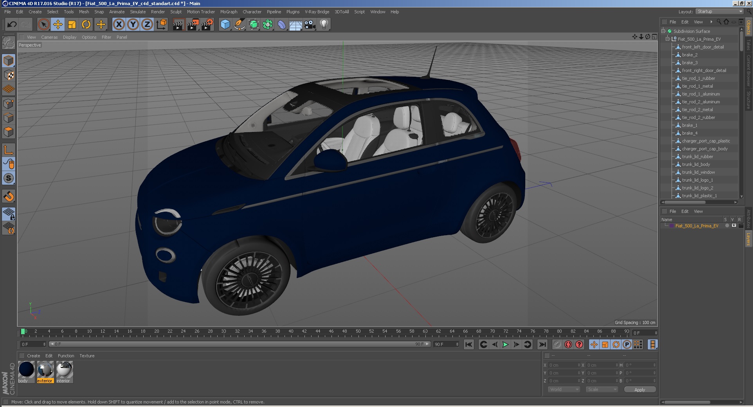Image resolution: width=753 pixels, height=407 pixels.
Task: Open the Layout Startup dropdown
Action: (x=719, y=11)
